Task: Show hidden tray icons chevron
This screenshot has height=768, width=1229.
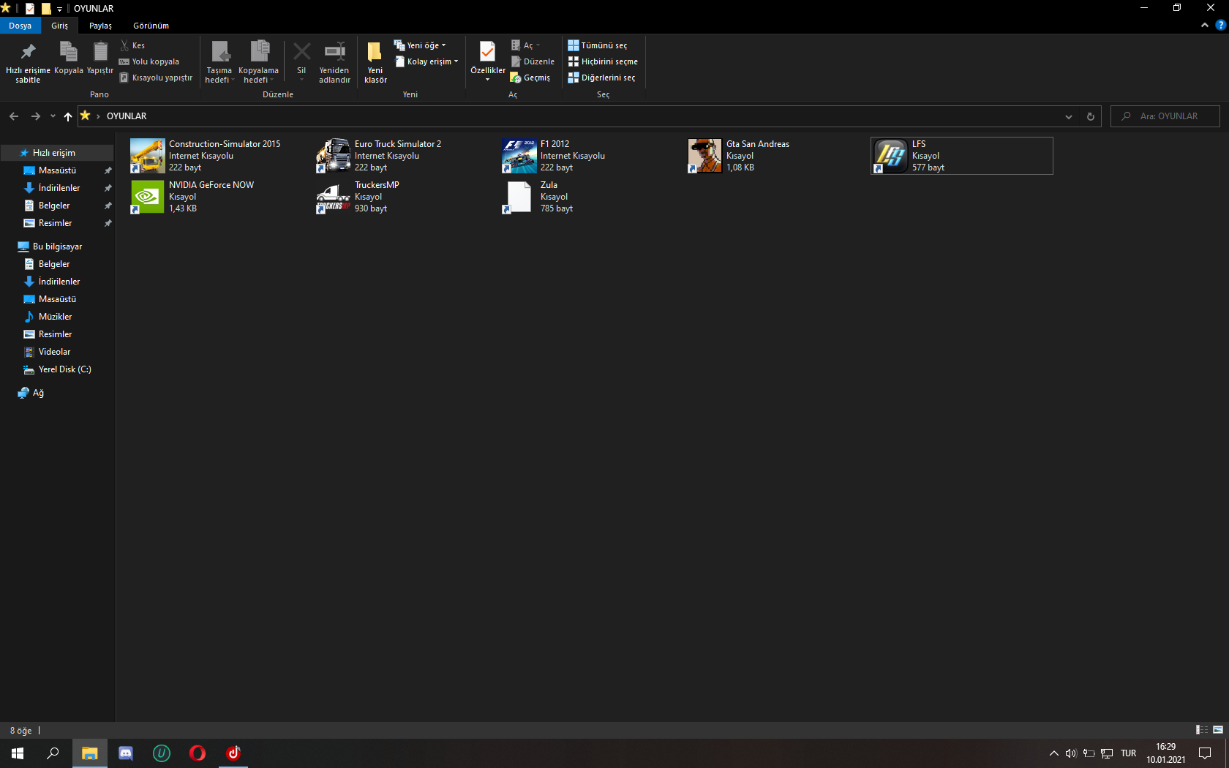Action: 1054,753
